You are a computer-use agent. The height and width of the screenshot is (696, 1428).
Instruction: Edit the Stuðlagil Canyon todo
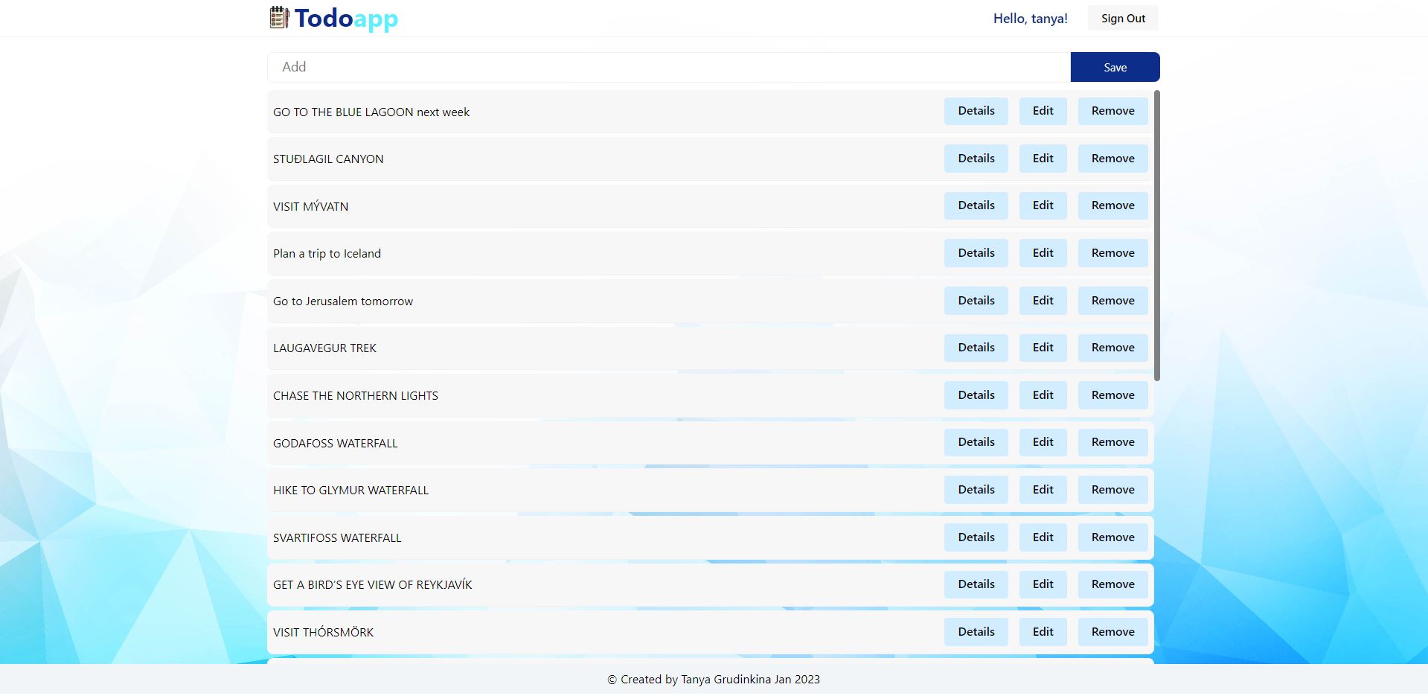click(x=1043, y=159)
